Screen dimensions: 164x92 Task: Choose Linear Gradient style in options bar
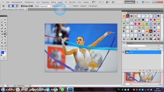point(22,6)
